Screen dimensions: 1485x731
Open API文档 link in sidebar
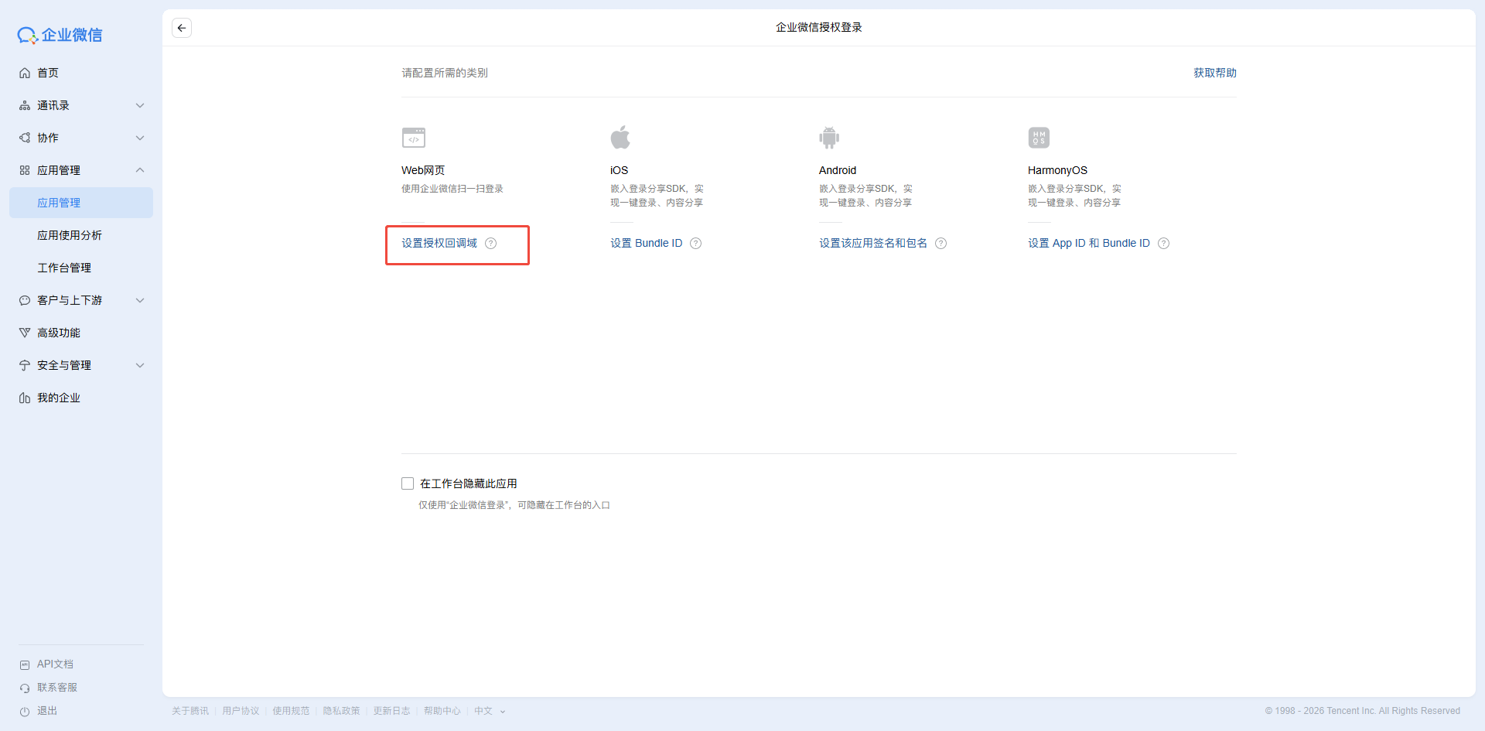55,664
